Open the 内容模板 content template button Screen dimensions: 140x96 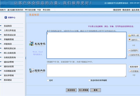[x=134, y=71]
